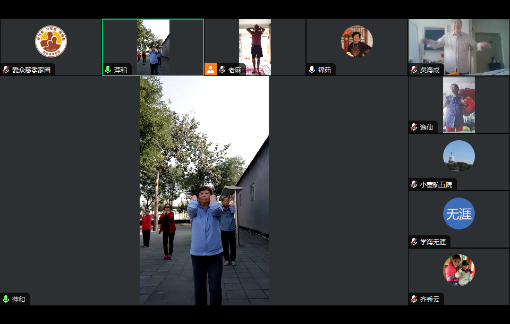Viewport: 510px width, 324px height.
Task: Click the muted mic icon beside 逸仙
Action: click(x=414, y=127)
